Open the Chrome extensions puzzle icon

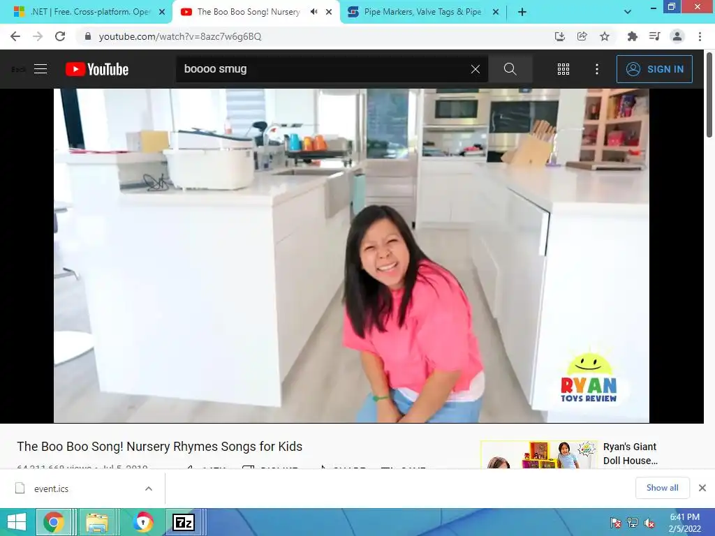632,36
